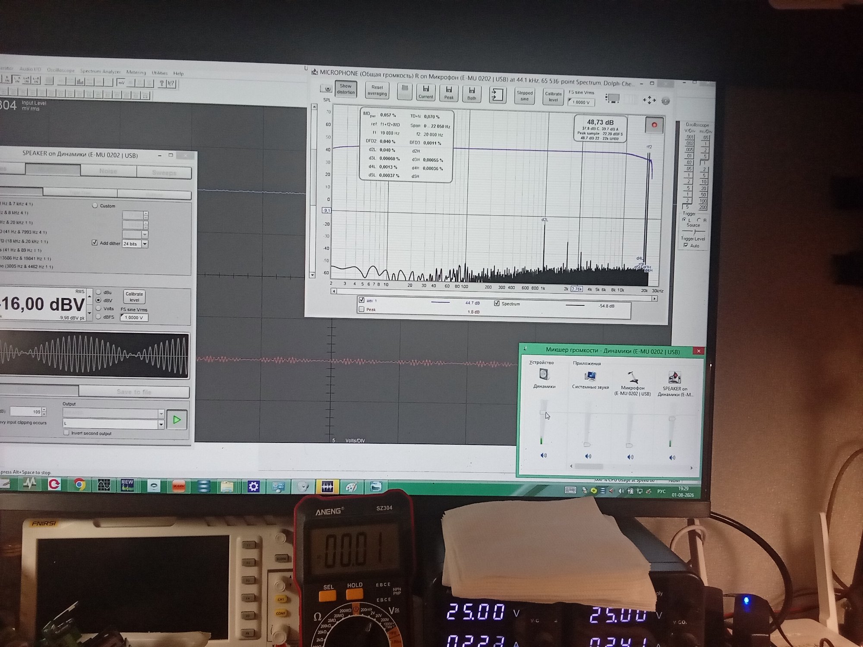
Task: Open Google Chrome from the taskbar
Action: (79, 484)
